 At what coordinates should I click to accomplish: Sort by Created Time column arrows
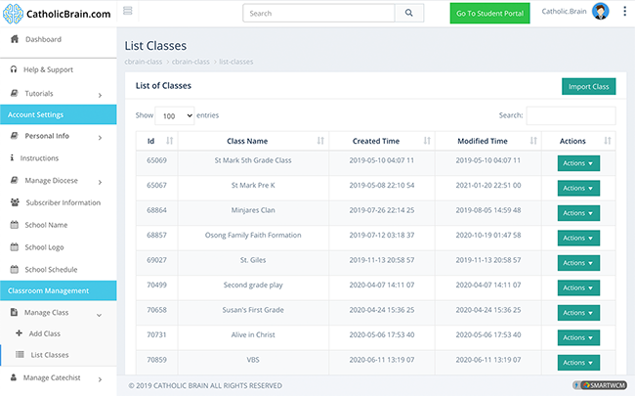pos(427,141)
